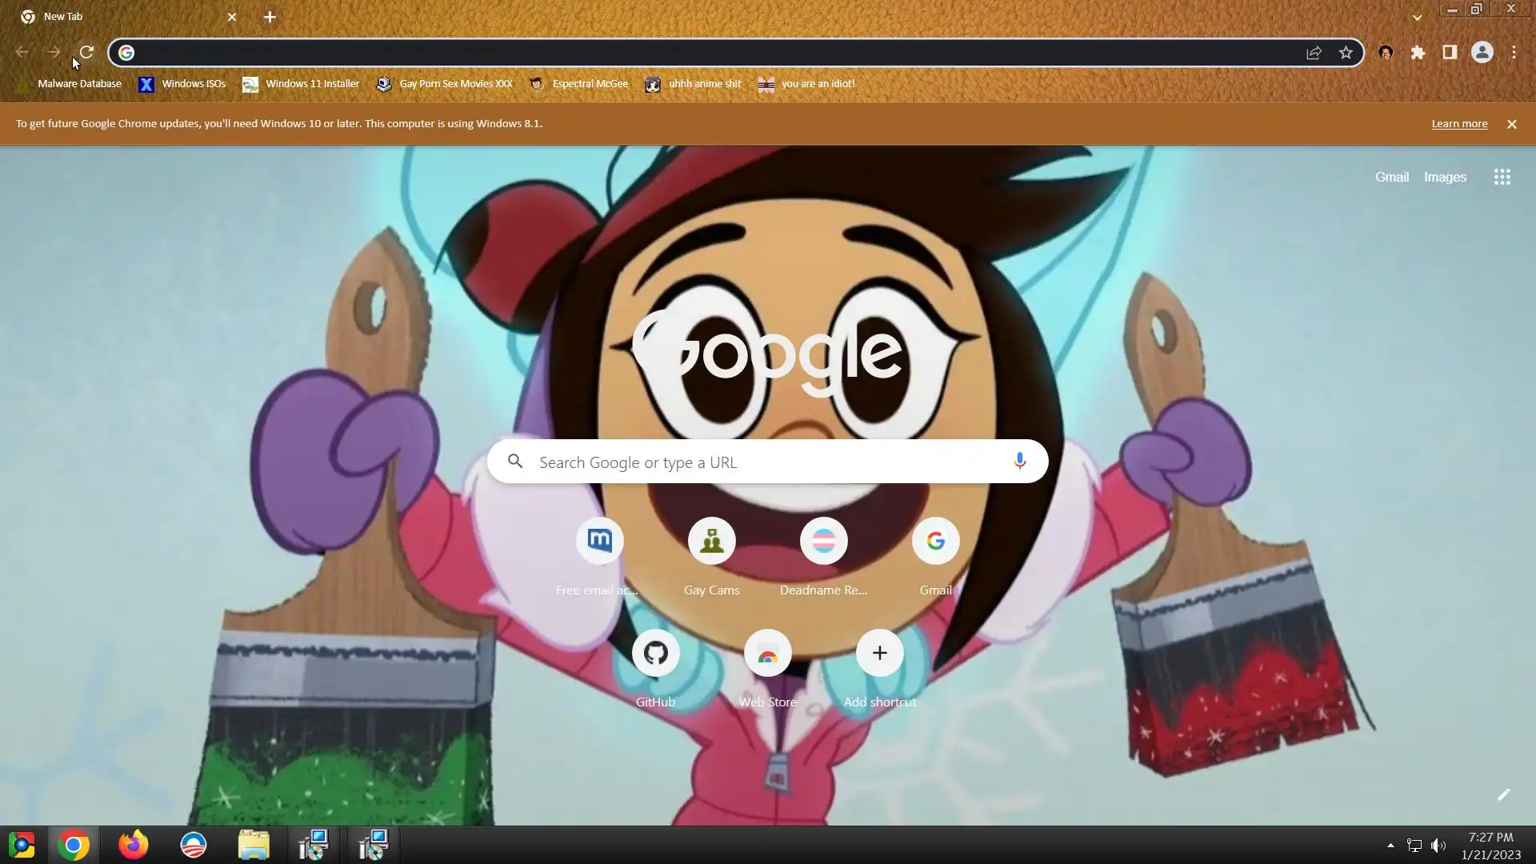Dismiss the Windows update notification bar

1511,124
